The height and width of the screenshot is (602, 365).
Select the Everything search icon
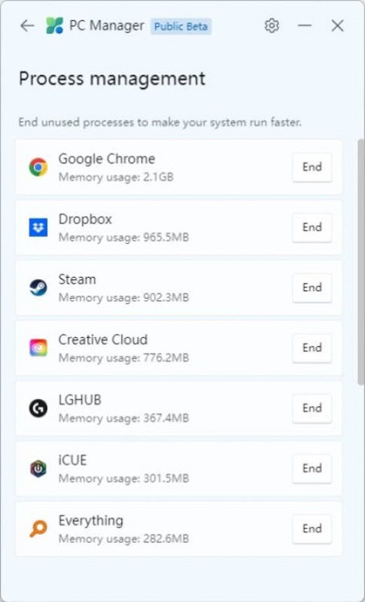pos(38,529)
